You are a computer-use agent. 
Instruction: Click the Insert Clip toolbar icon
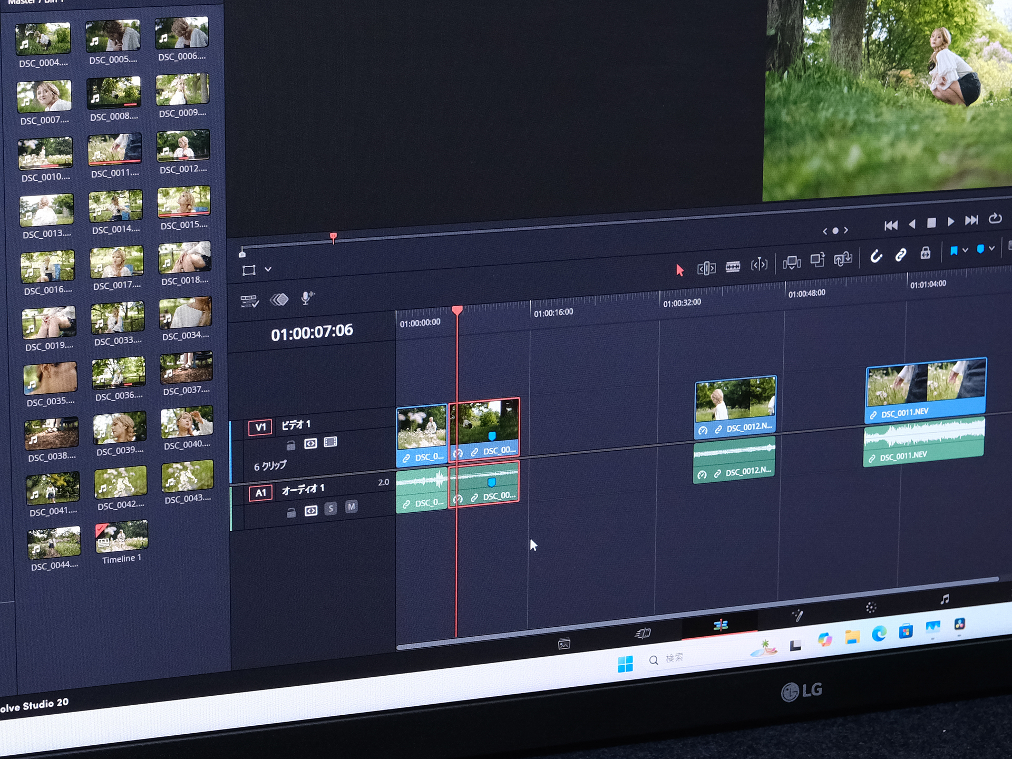791,262
